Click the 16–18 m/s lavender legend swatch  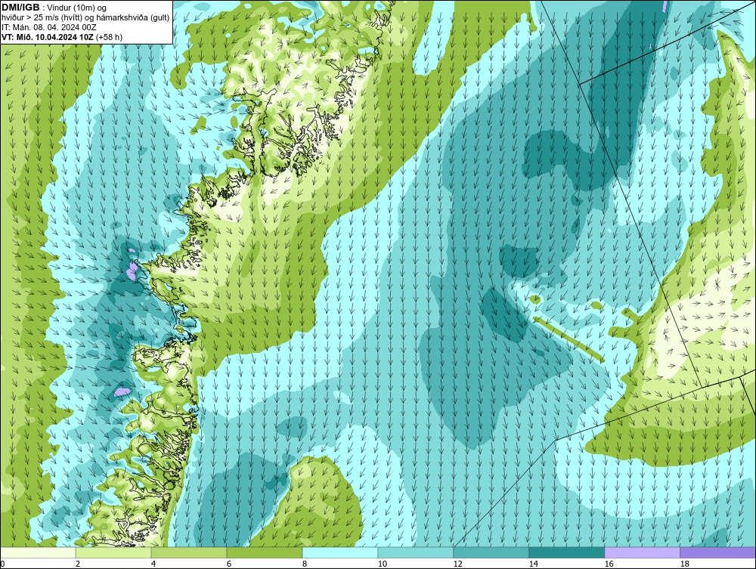coord(642,552)
